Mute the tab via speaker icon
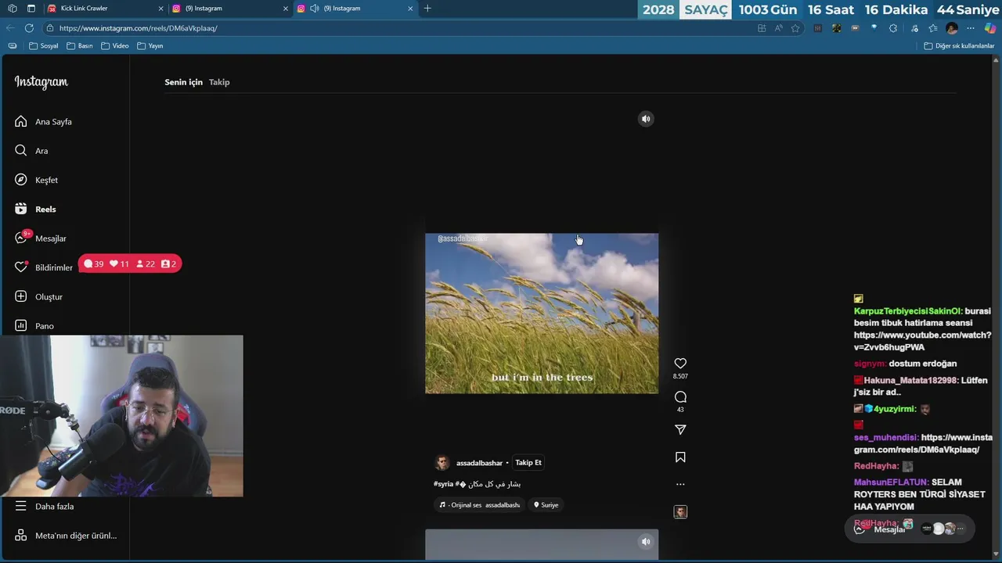 [x=314, y=9]
